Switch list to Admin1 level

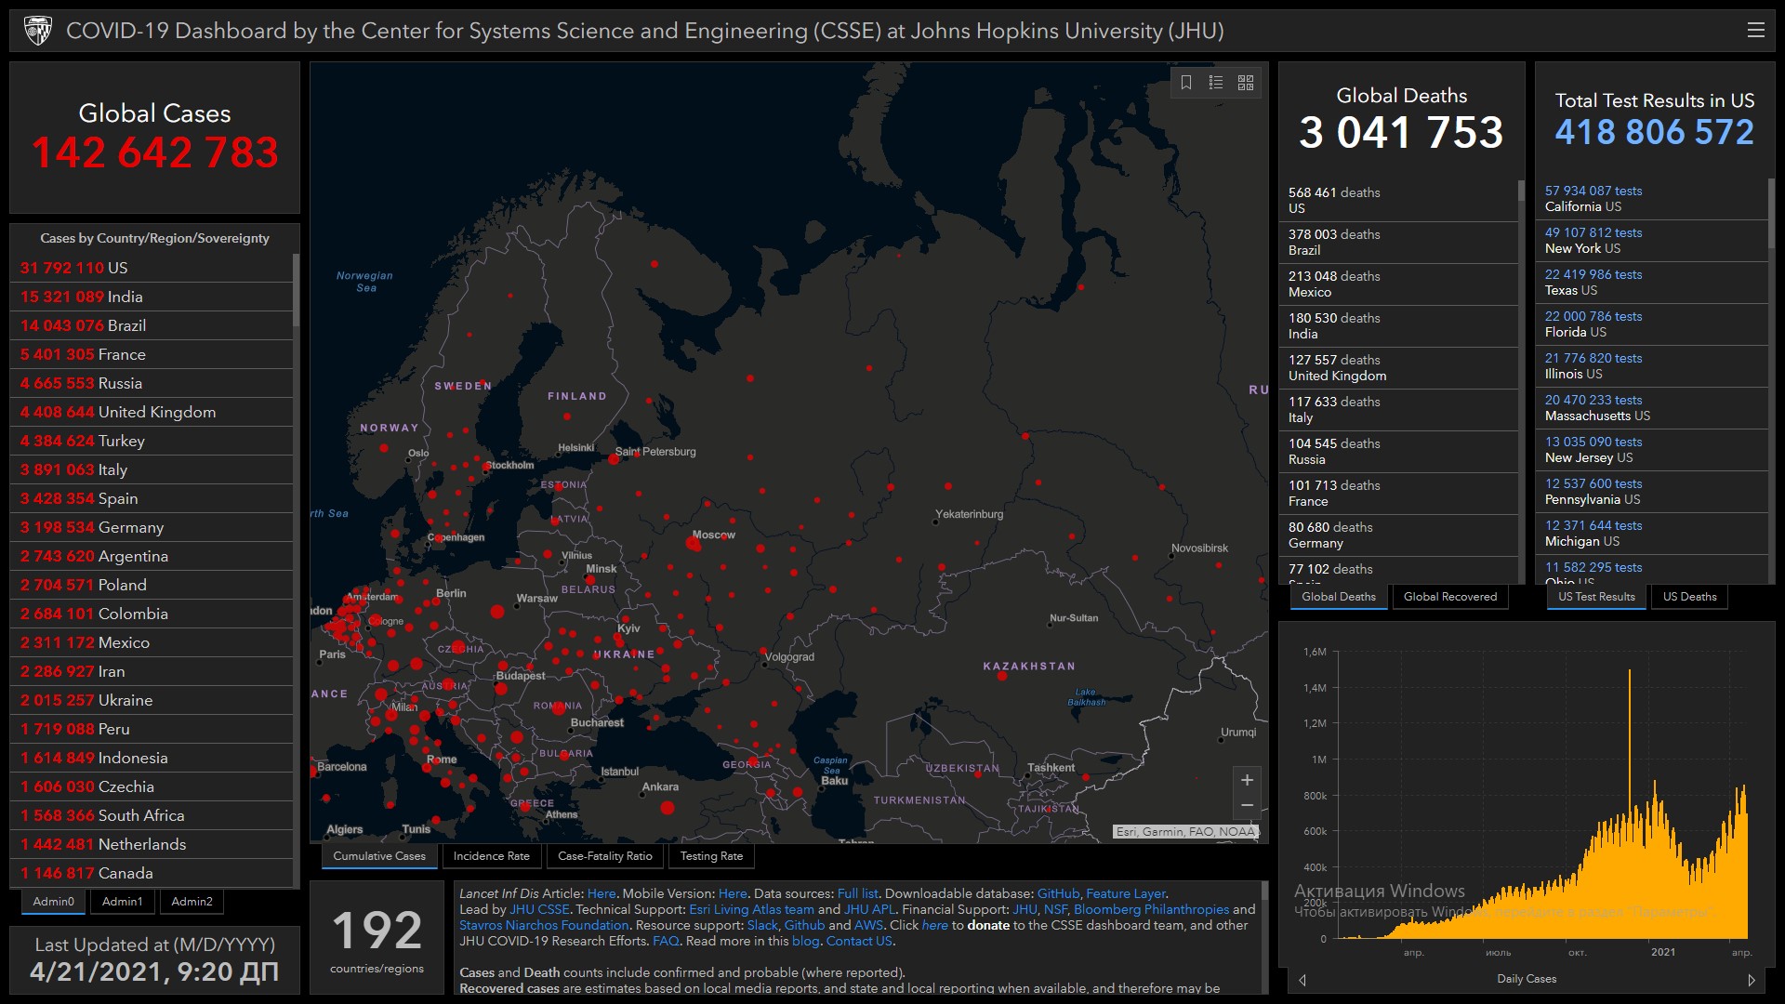pos(122,902)
